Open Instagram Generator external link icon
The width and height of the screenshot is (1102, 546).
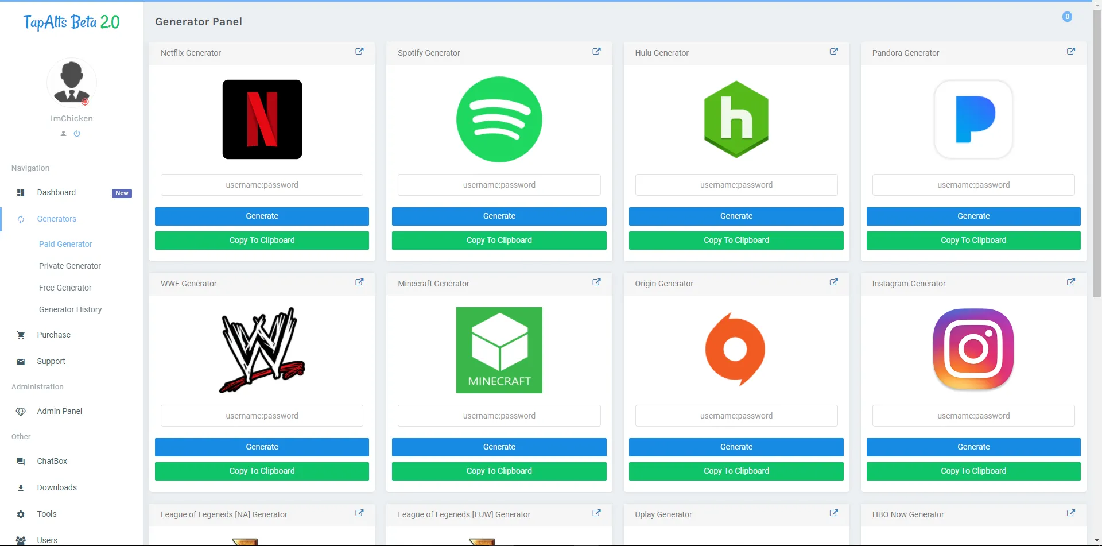1071,282
